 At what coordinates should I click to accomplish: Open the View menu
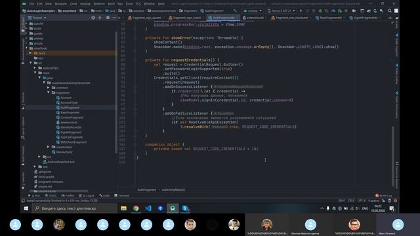(48, 4)
